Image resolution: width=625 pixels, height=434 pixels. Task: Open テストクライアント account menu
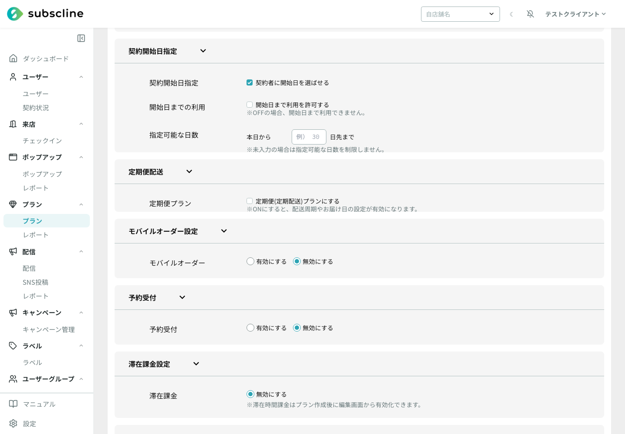coord(576,14)
